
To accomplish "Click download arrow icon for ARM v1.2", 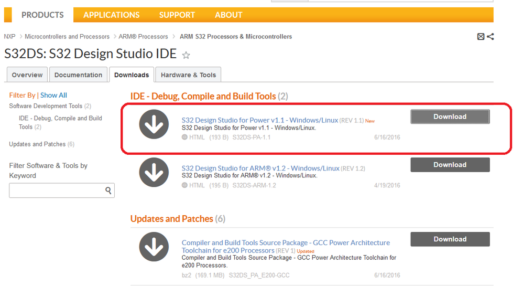I will coord(154,173).
